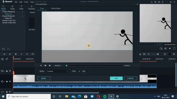Open Opera browser from the taskbar
177x99 pixels.
point(98,97)
